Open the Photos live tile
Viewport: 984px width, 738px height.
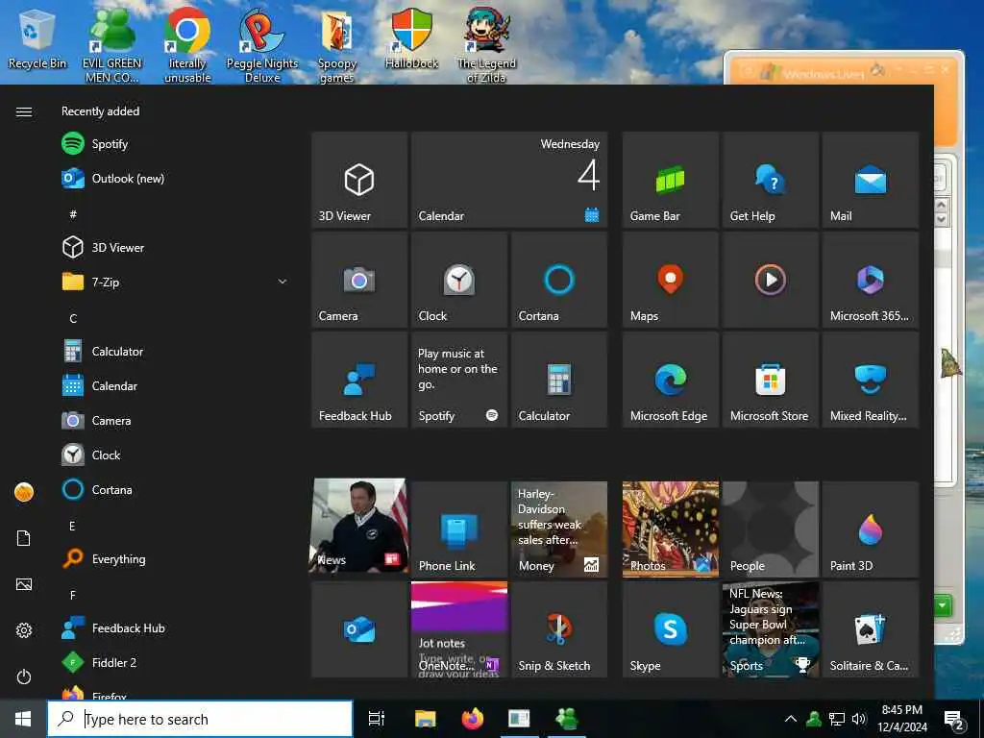[670, 529]
